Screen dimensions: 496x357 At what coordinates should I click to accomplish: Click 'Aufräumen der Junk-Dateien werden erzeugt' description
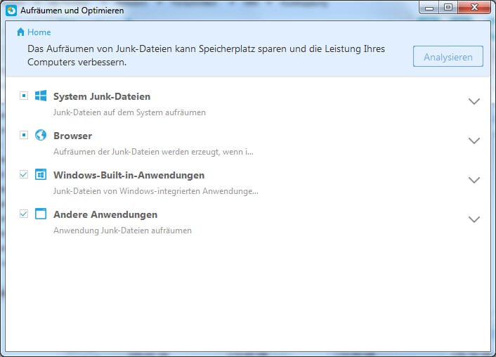[153, 152]
